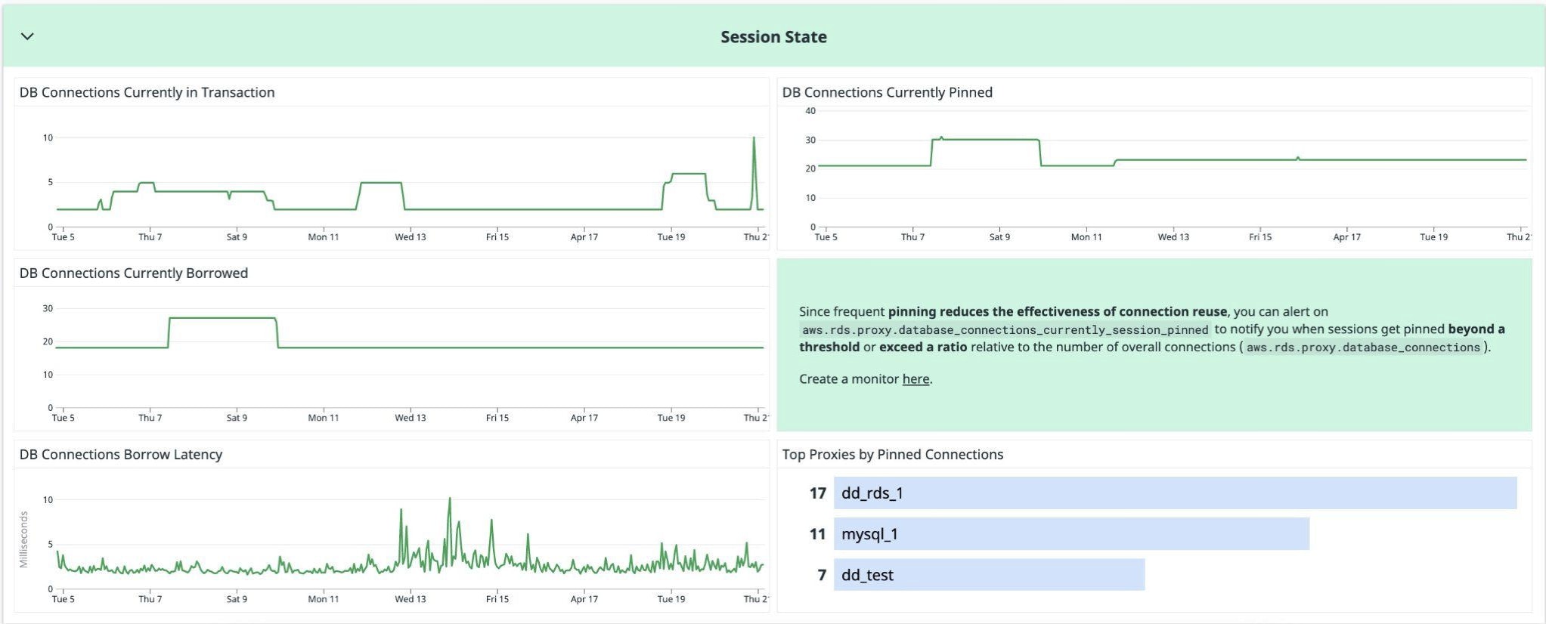Screen dimensions: 1546x624
Task: Click the session_pinned metric name code text
Action: (1005, 330)
